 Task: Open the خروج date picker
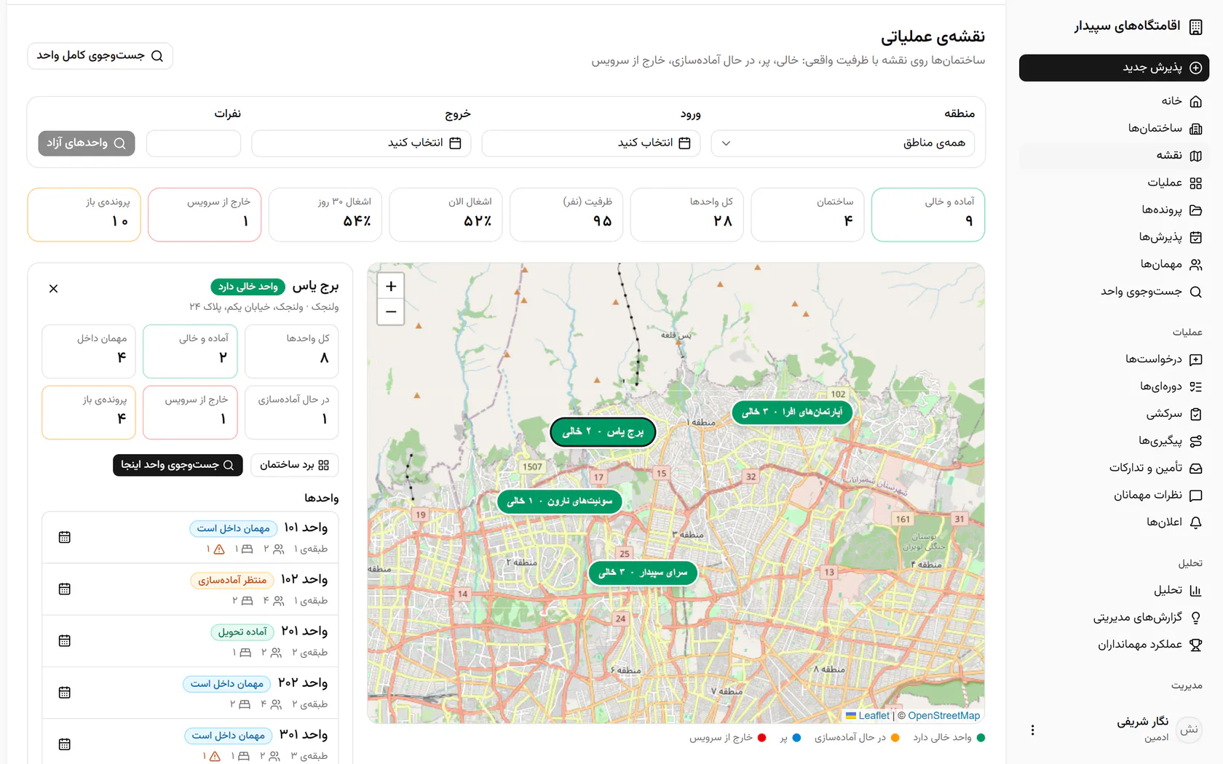pyautogui.click(x=361, y=143)
